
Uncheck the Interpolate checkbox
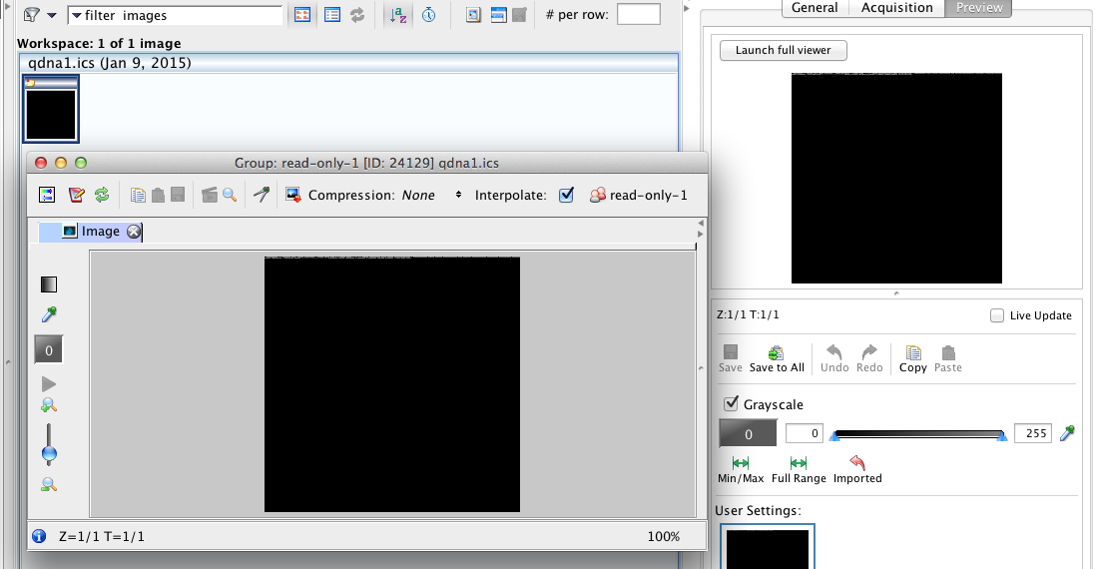(x=566, y=196)
